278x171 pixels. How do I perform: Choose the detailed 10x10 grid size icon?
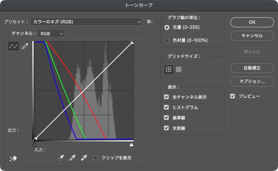pos(179,70)
